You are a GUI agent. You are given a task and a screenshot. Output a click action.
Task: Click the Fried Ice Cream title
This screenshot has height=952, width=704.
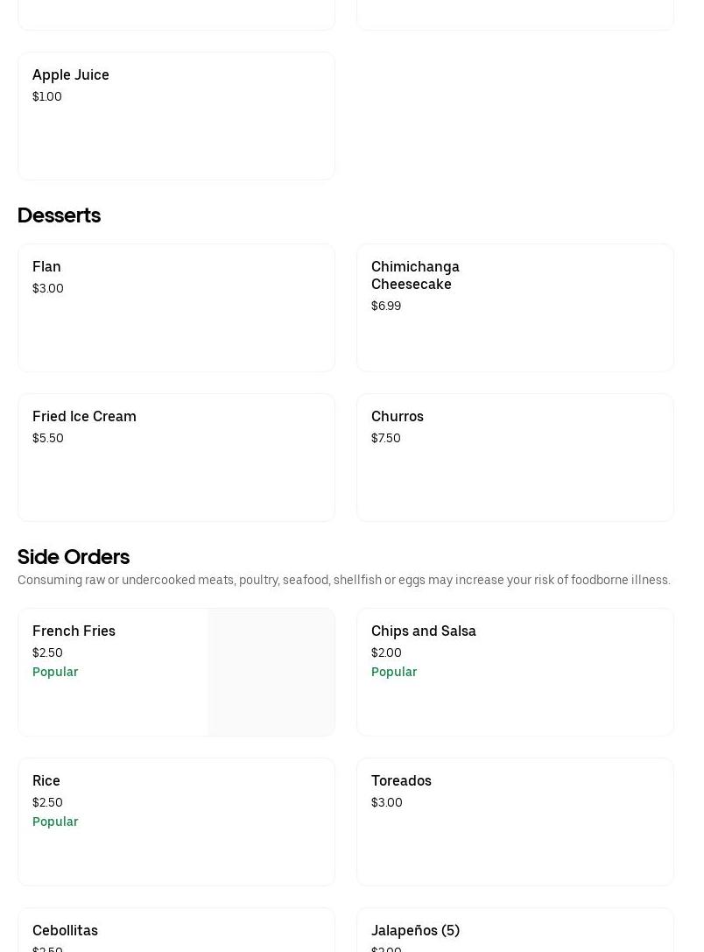(x=84, y=416)
